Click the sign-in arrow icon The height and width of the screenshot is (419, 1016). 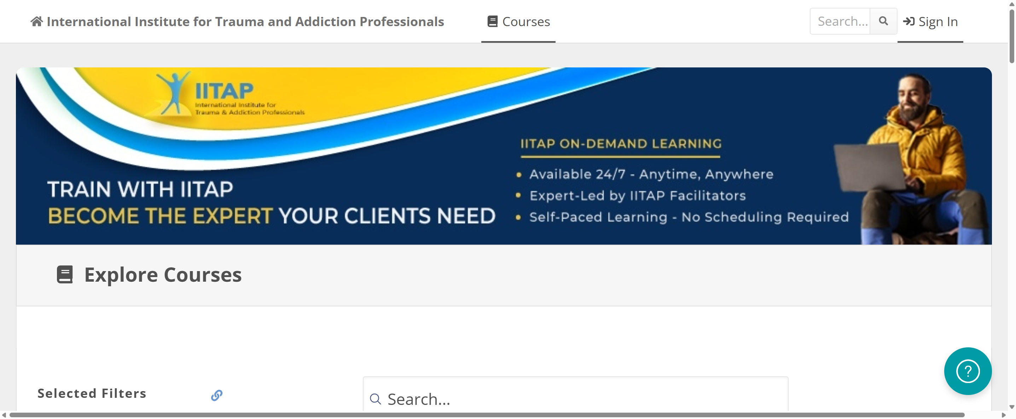click(909, 21)
